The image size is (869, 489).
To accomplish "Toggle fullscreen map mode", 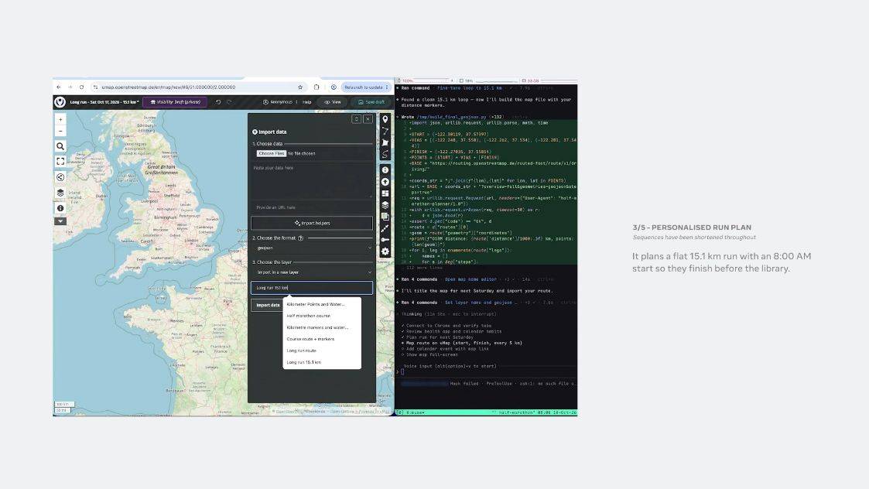I will coord(60,162).
